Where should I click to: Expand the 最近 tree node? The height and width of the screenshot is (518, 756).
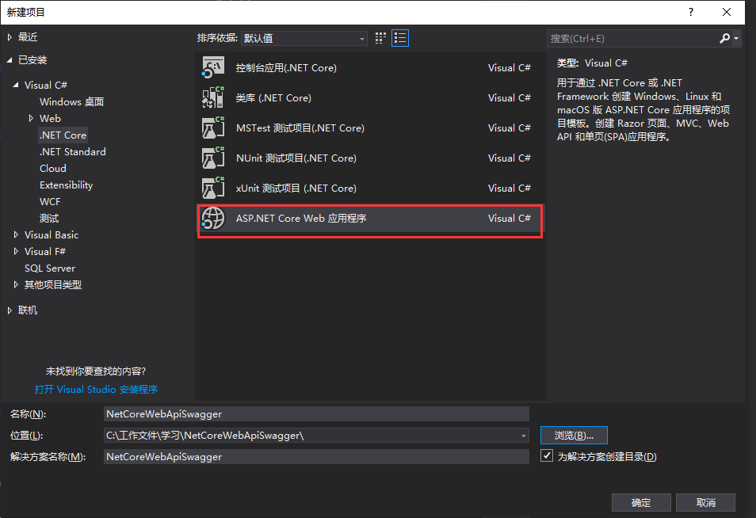(10, 37)
